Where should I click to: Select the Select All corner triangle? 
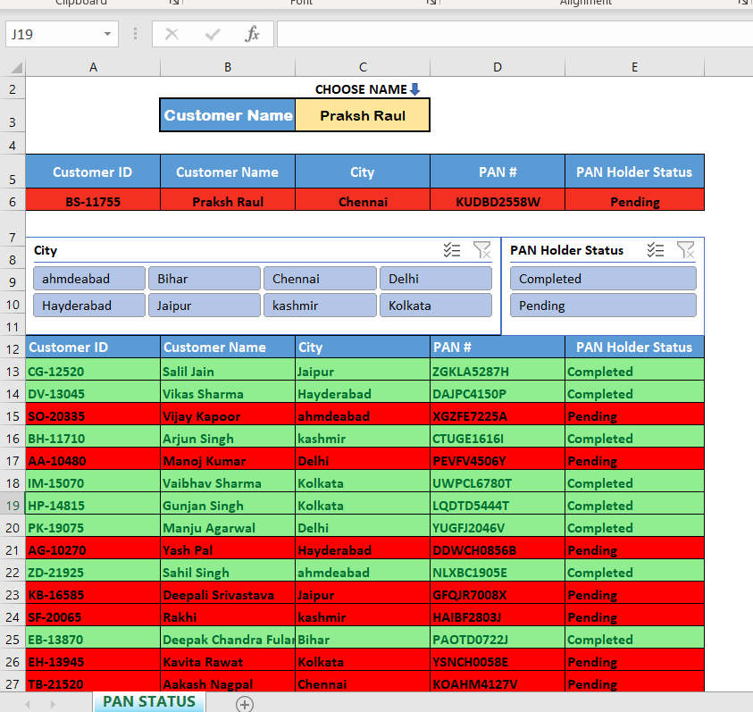tap(13, 67)
